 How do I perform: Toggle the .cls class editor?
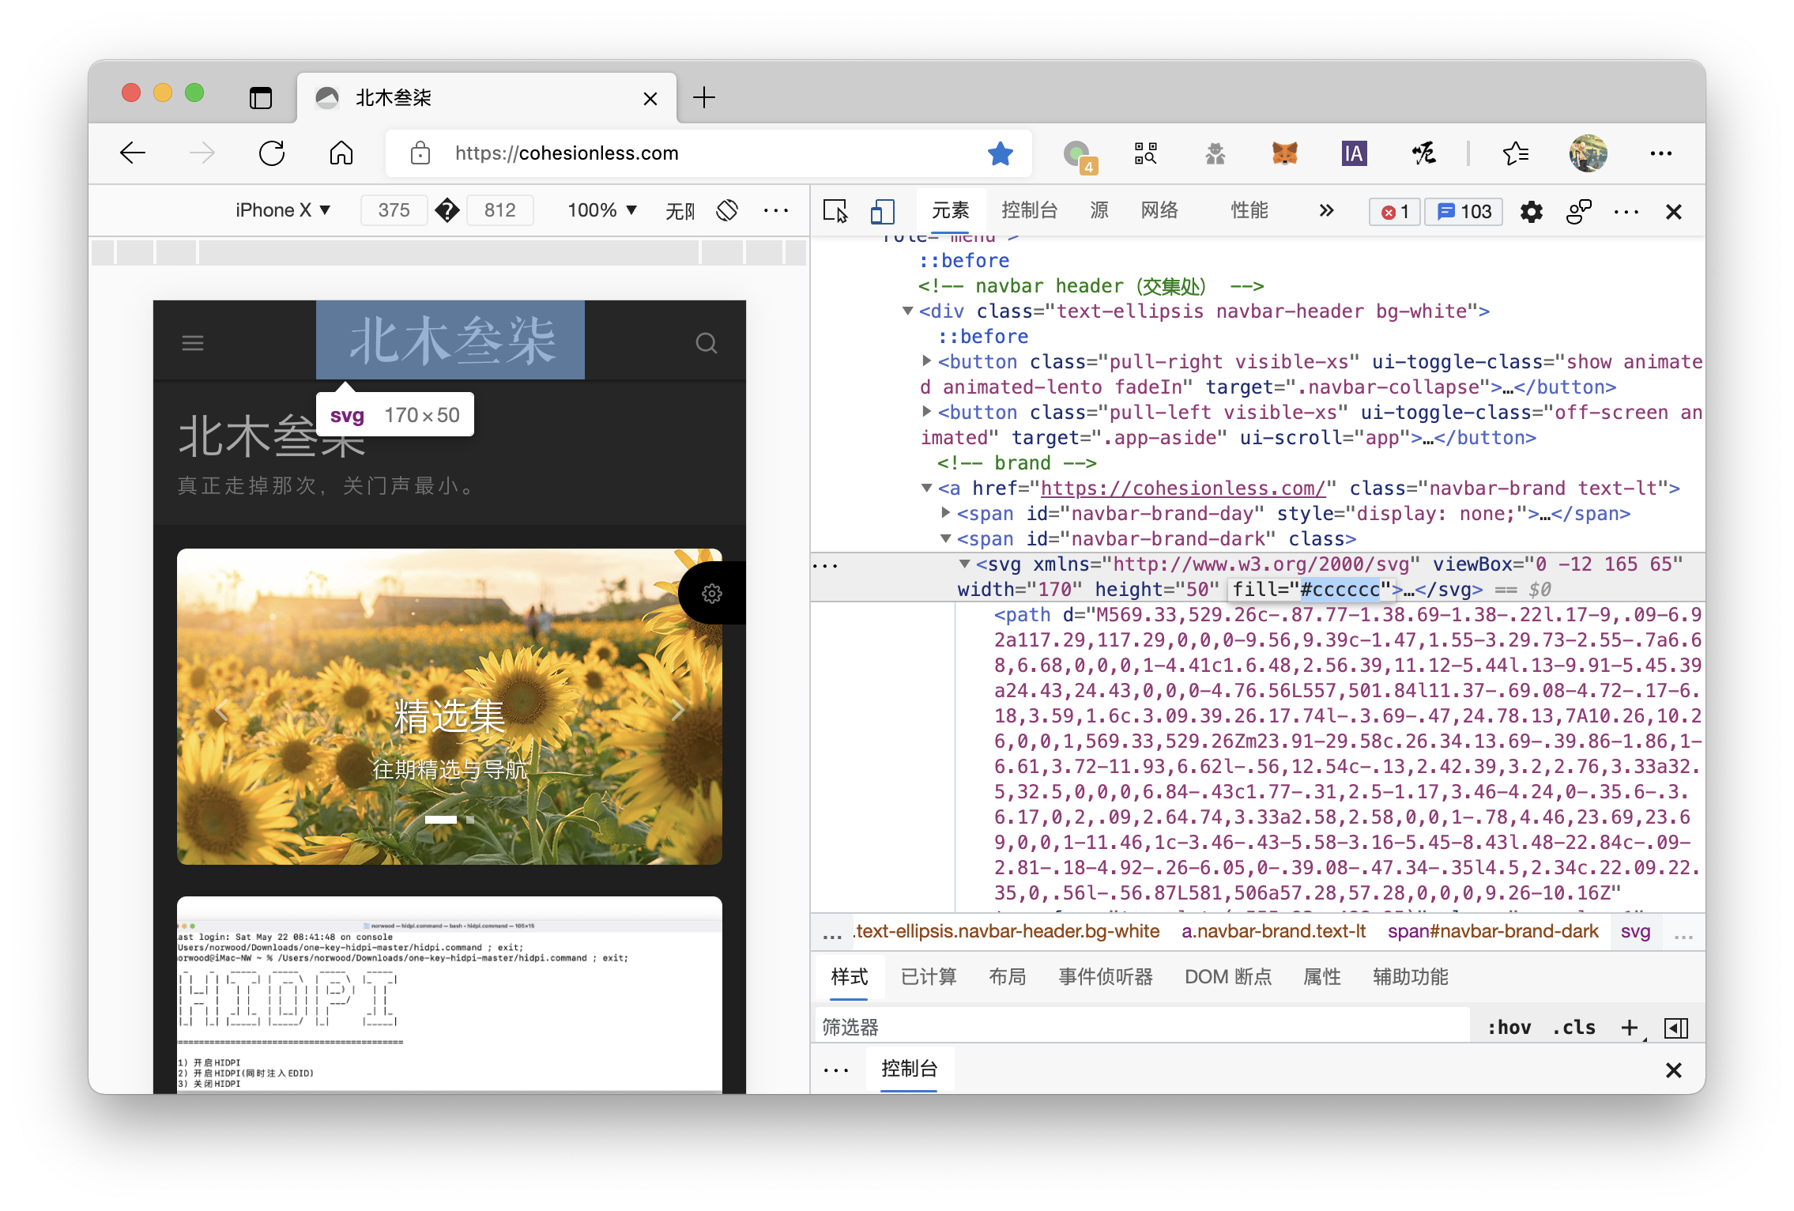[x=1574, y=1027]
